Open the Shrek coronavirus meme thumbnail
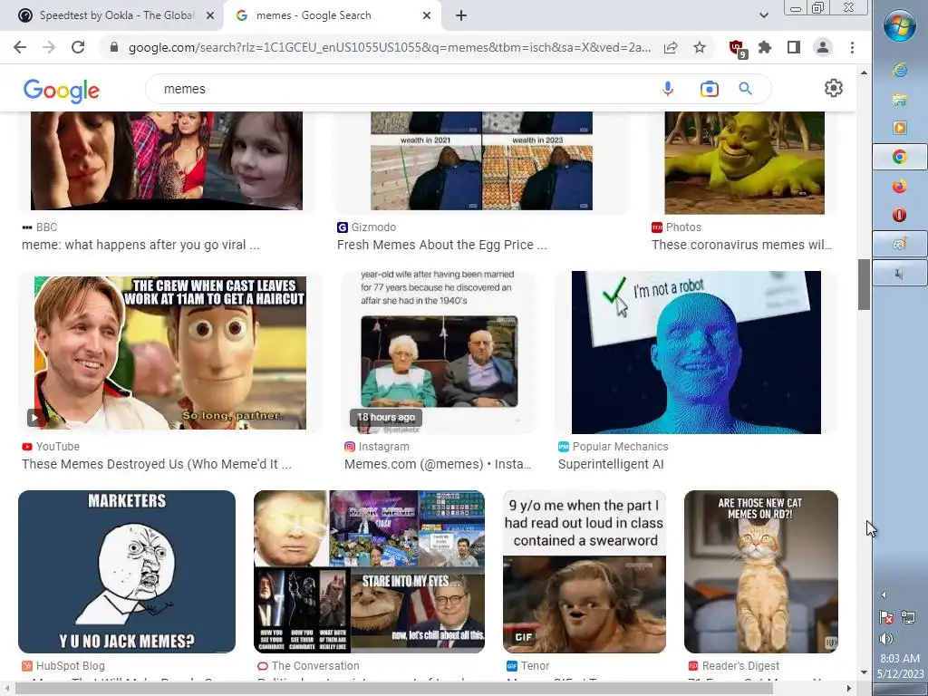This screenshot has height=696, width=928. click(x=745, y=163)
